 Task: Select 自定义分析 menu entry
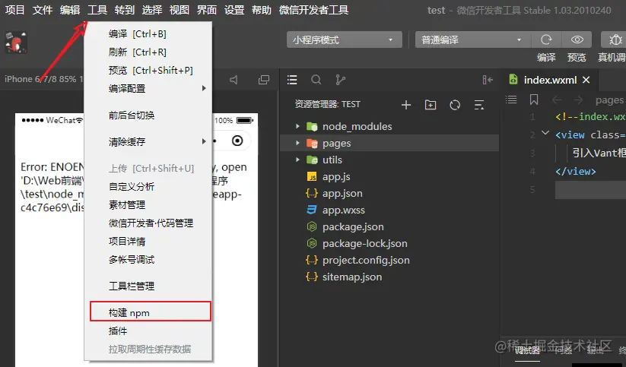coord(148,186)
